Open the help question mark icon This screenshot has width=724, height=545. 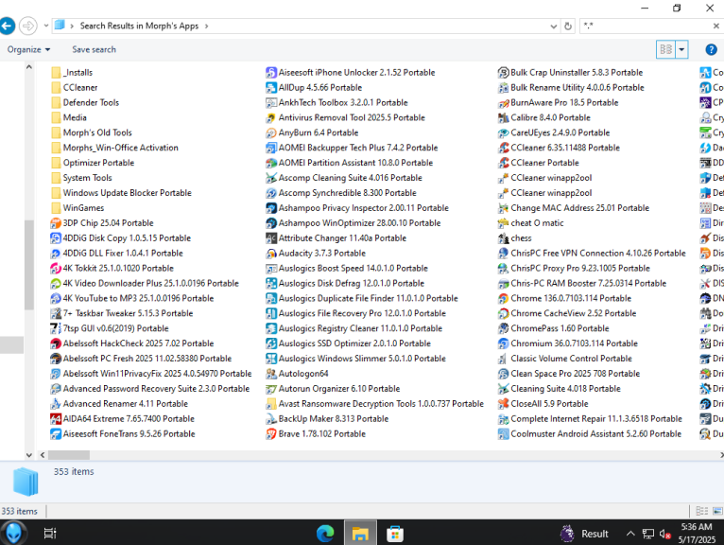coord(711,49)
